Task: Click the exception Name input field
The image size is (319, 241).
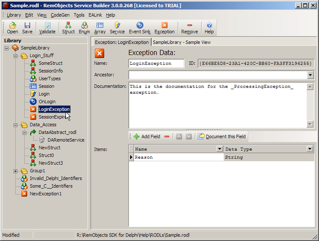Action: pyautogui.click(x=156, y=64)
